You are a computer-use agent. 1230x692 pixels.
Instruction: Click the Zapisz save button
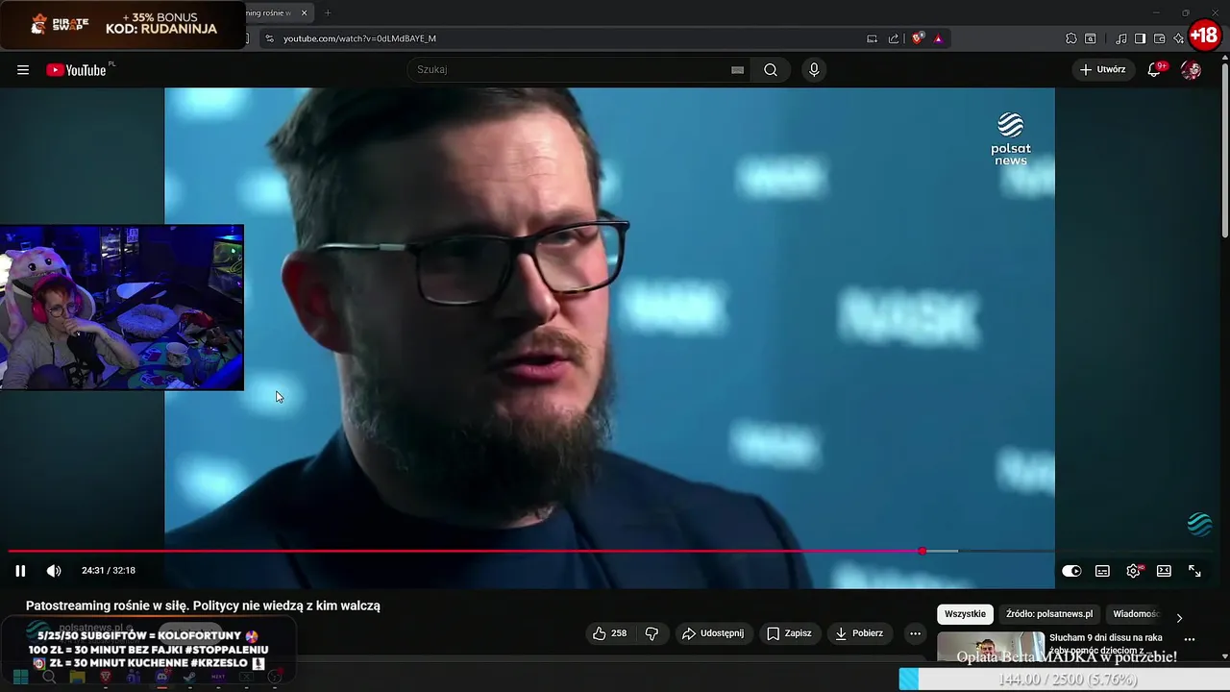click(x=789, y=633)
